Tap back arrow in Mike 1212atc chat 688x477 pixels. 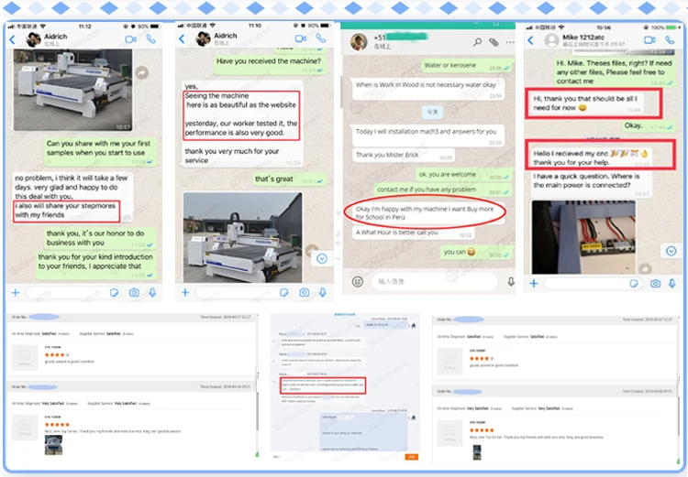[x=531, y=40]
